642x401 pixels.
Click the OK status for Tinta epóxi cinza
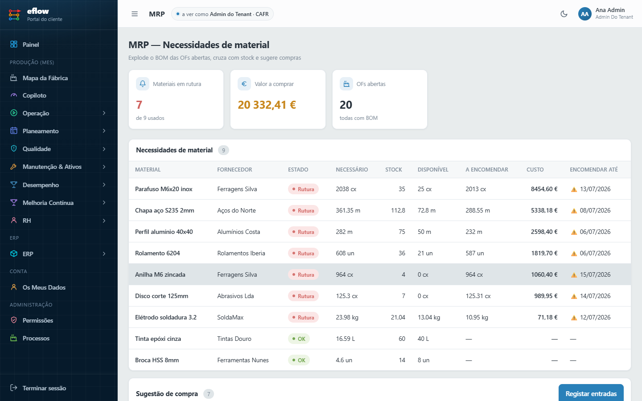click(x=299, y=339)
